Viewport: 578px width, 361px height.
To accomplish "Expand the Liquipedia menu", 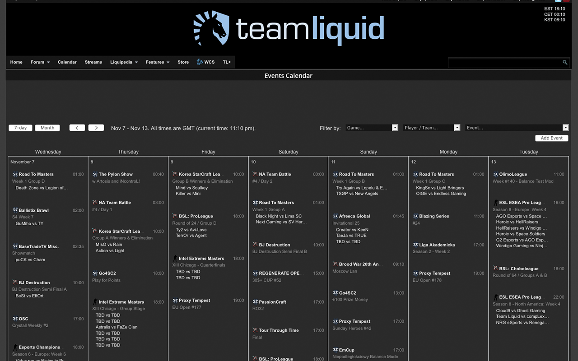I will click(x=124, y=62).
